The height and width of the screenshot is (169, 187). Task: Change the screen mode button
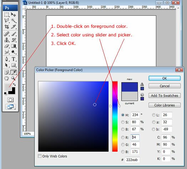(10, 107)
